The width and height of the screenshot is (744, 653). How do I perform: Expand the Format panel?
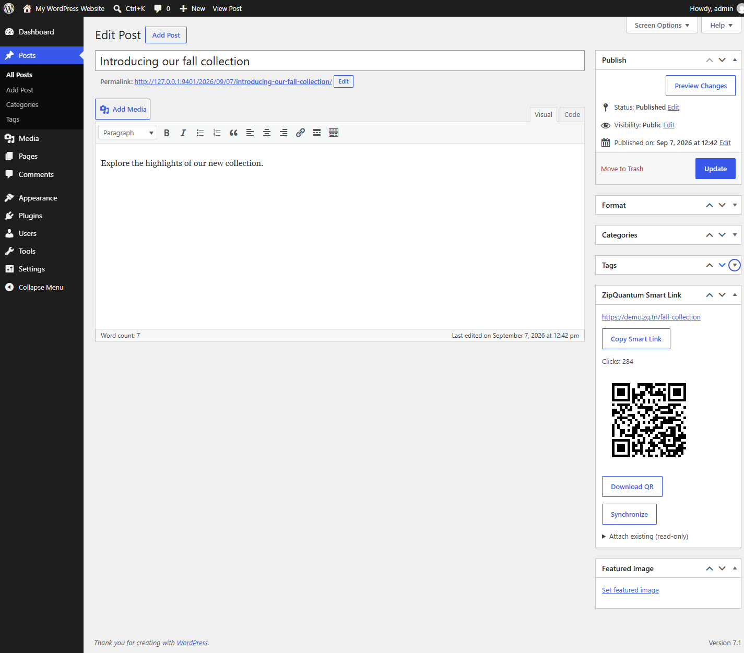pyautogui.click(x=735, y=205)
